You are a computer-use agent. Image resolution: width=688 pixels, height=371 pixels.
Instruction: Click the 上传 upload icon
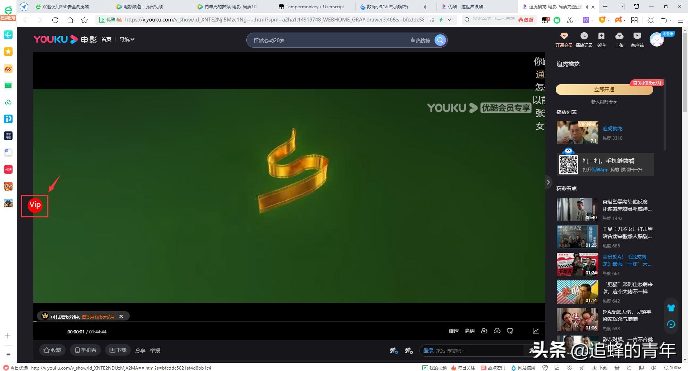619,39
